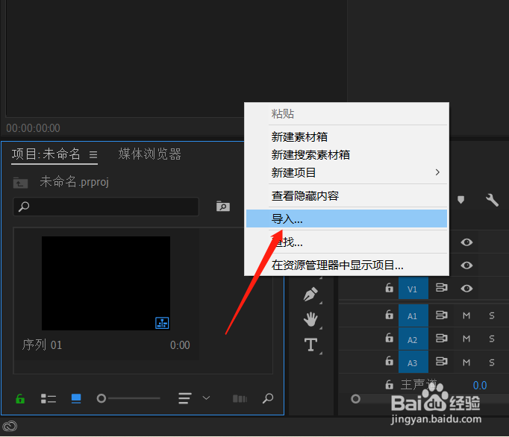Solo the A3 track
This screenshot has width=509, height=437.
pyautogui.click(x=492, y=362)
